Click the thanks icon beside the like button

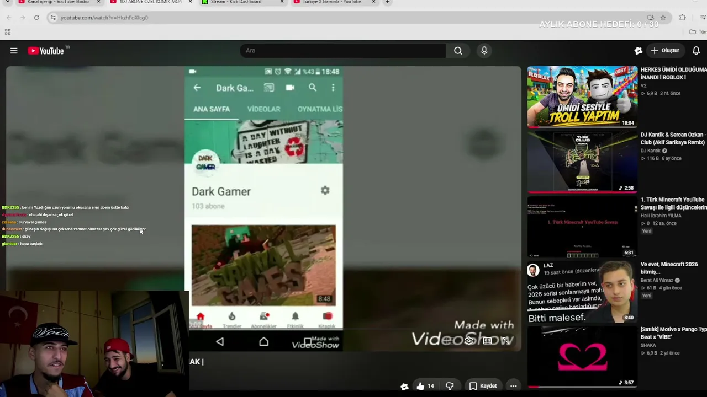404,387
